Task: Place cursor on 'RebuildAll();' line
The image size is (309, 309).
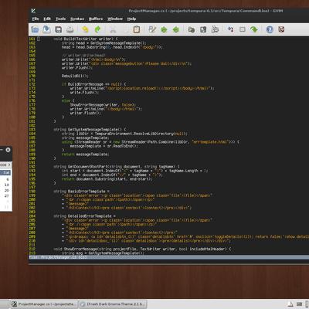Action: coord(75,76)
